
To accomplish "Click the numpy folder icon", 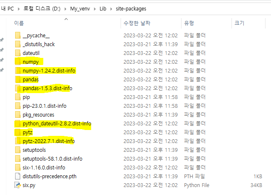I will [18, 62].
